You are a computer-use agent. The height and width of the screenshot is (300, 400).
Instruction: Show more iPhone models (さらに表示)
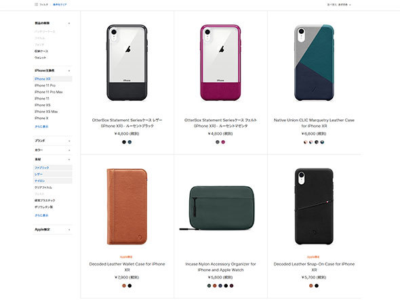point(41,127)
